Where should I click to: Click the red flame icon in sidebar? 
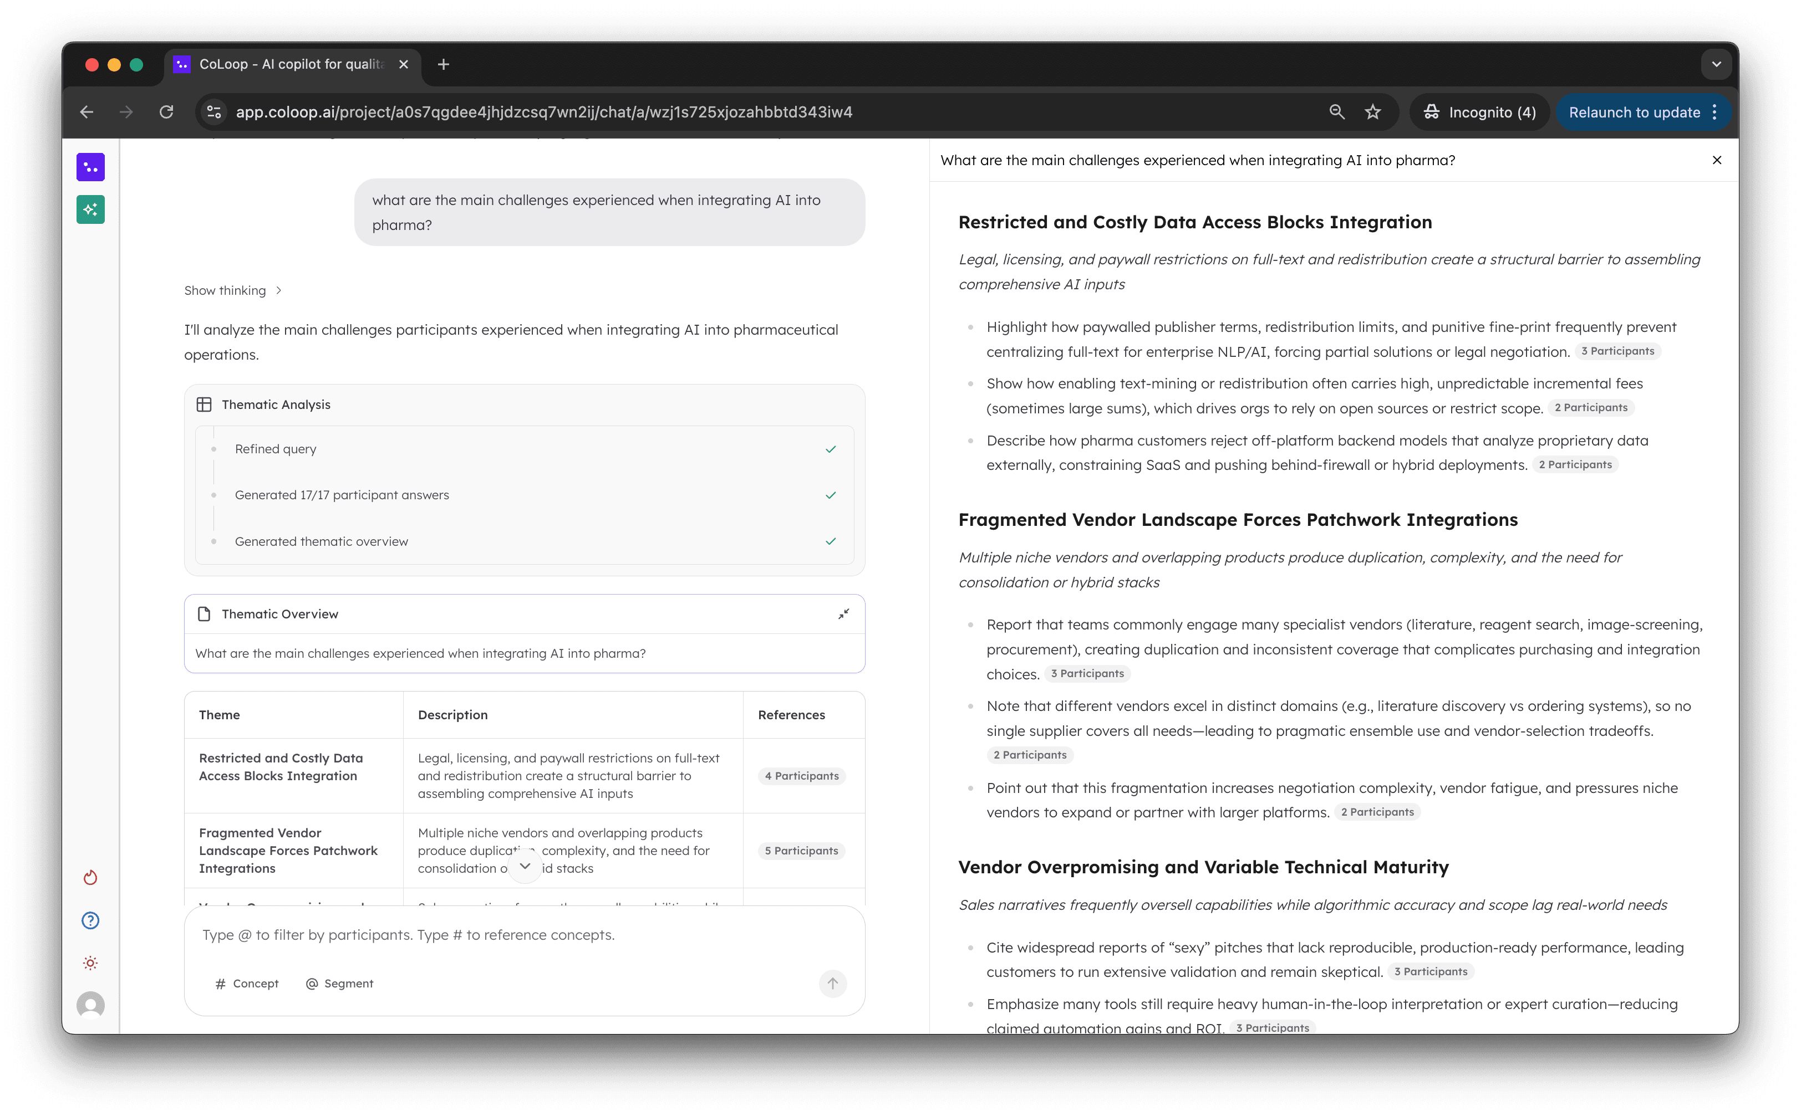tap(90, 878)
